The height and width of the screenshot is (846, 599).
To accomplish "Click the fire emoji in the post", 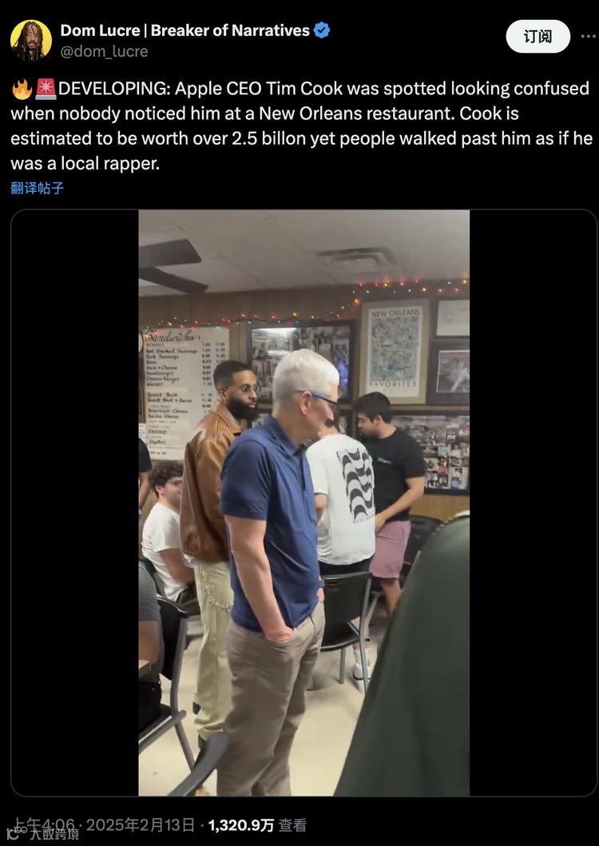I will (22, 89).
